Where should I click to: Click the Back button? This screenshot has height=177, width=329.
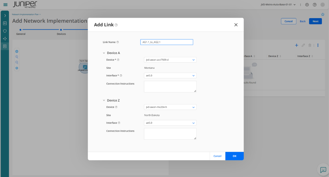point(303,21)
